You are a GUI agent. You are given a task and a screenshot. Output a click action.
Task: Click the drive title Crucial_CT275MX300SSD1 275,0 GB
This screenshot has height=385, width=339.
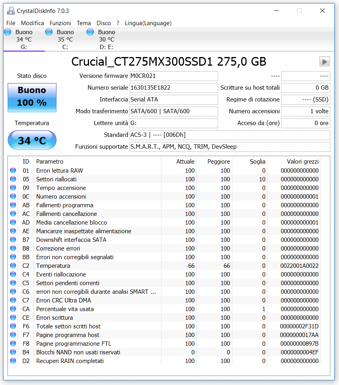coord(169,62)
